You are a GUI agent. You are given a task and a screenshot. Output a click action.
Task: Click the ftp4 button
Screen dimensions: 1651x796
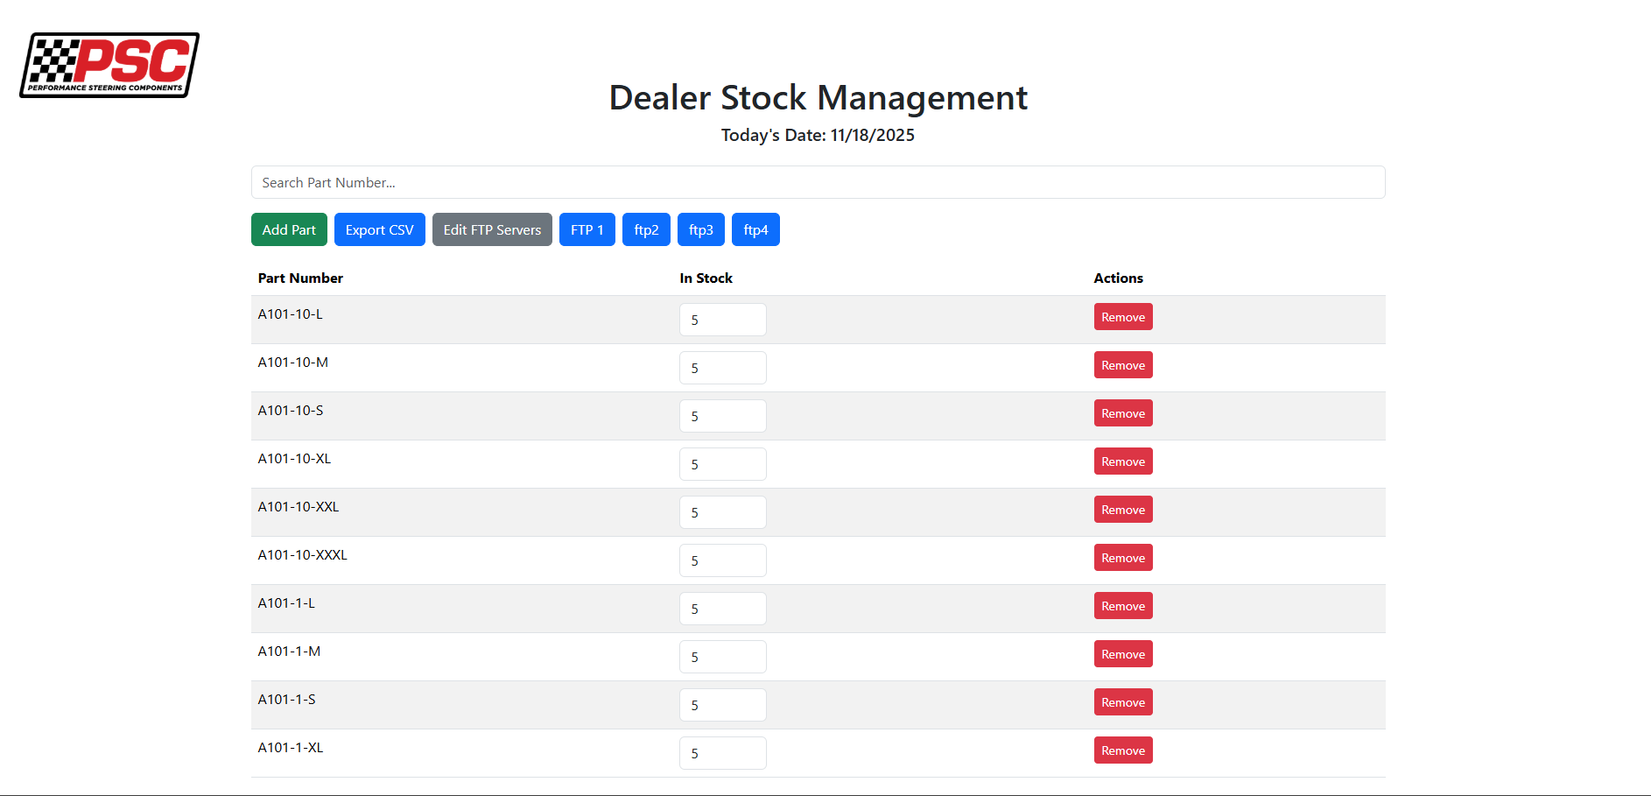(755, 229)
